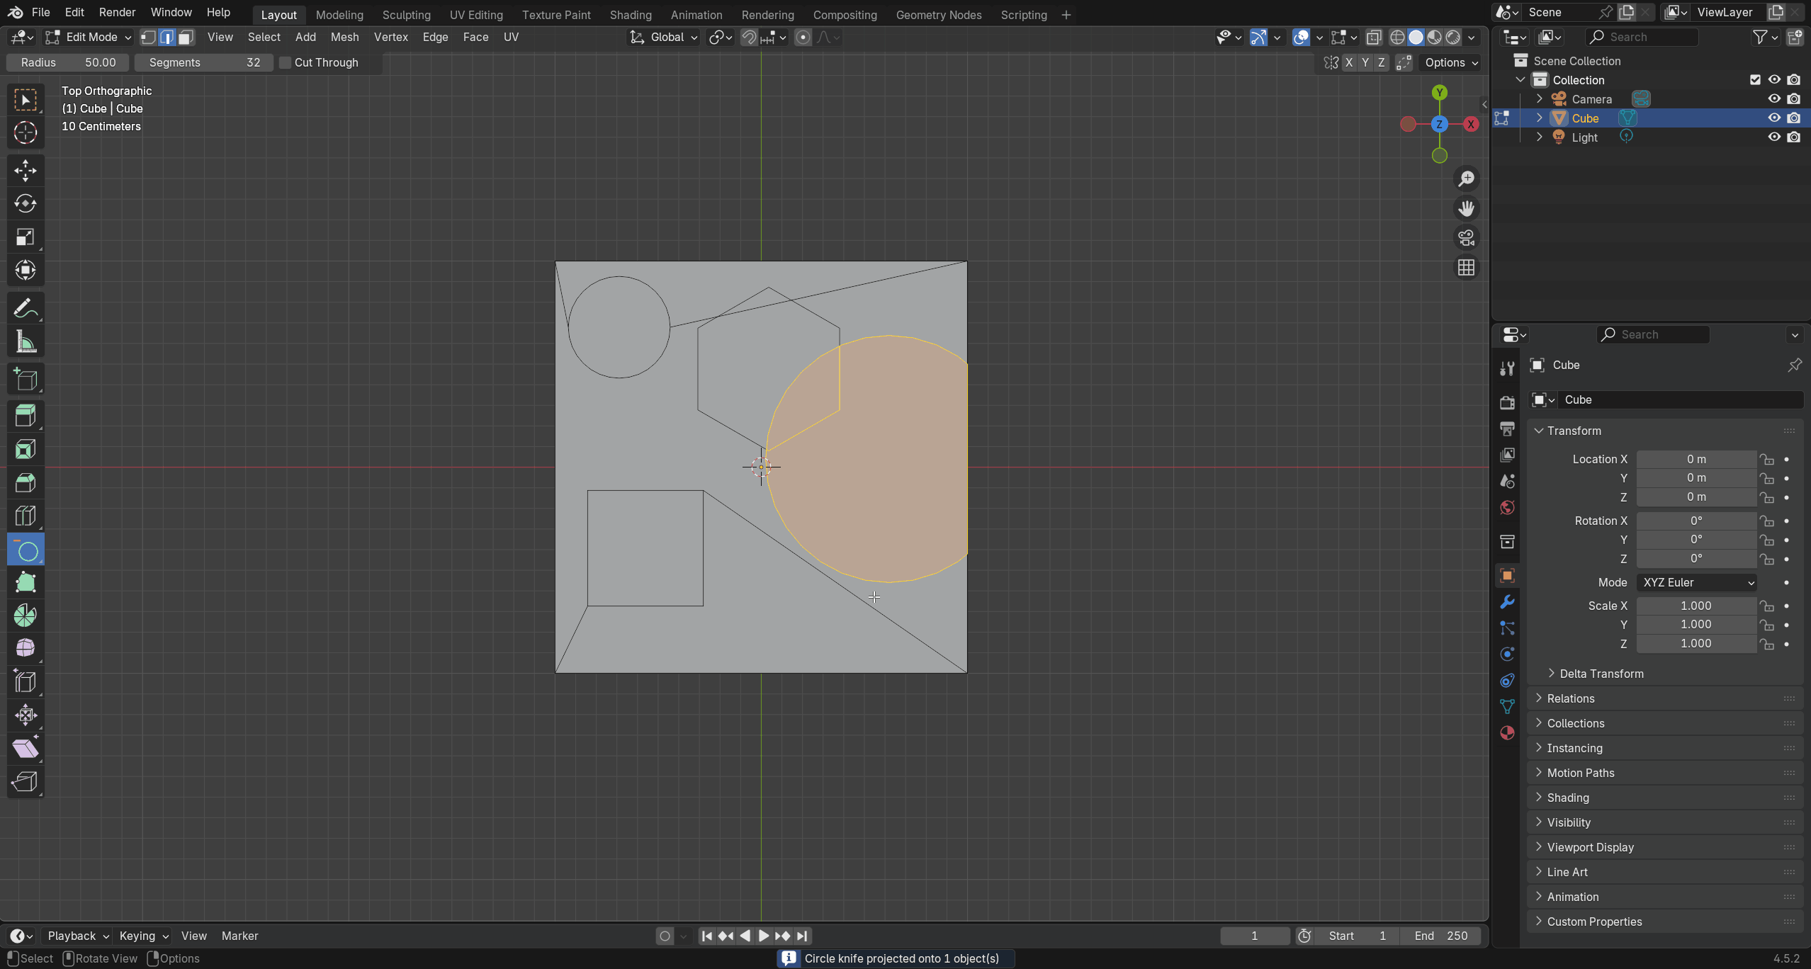The height and width of the screenshot is (969, 1811).
Task: Select the Measure tool
Action: pyautogui.click(x=26, y=342)
